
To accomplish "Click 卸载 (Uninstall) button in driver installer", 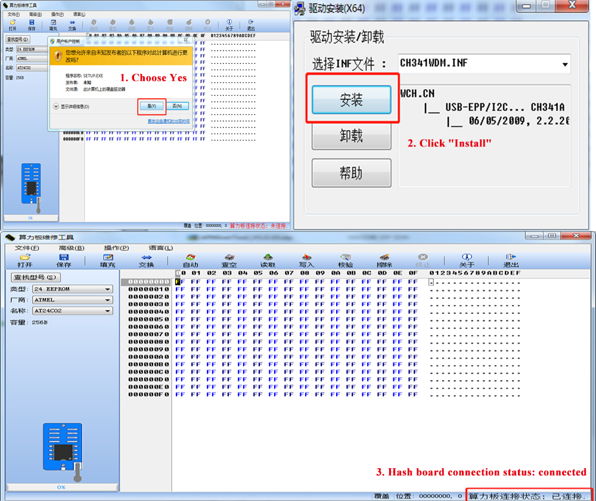I will point(351,136).
